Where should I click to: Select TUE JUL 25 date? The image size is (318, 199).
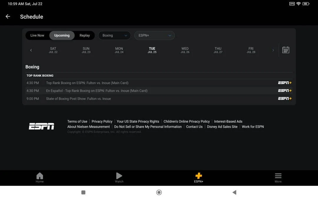[152, 50]
